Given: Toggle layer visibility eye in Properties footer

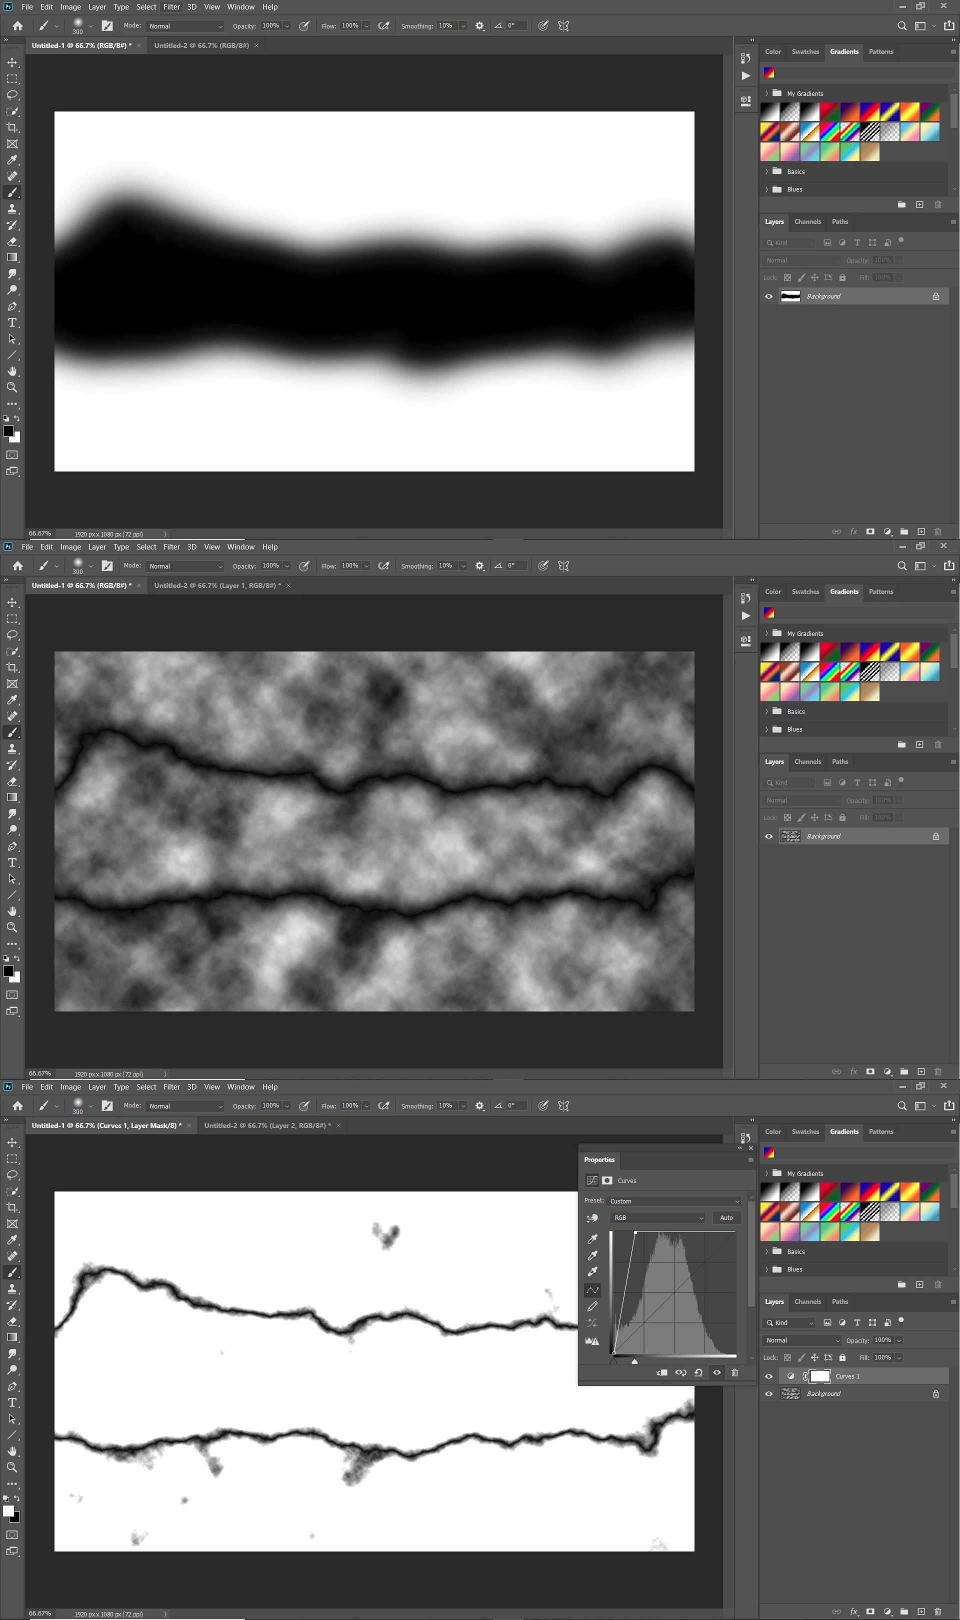Looking at the screenshot, I should tap(717, 1372).
